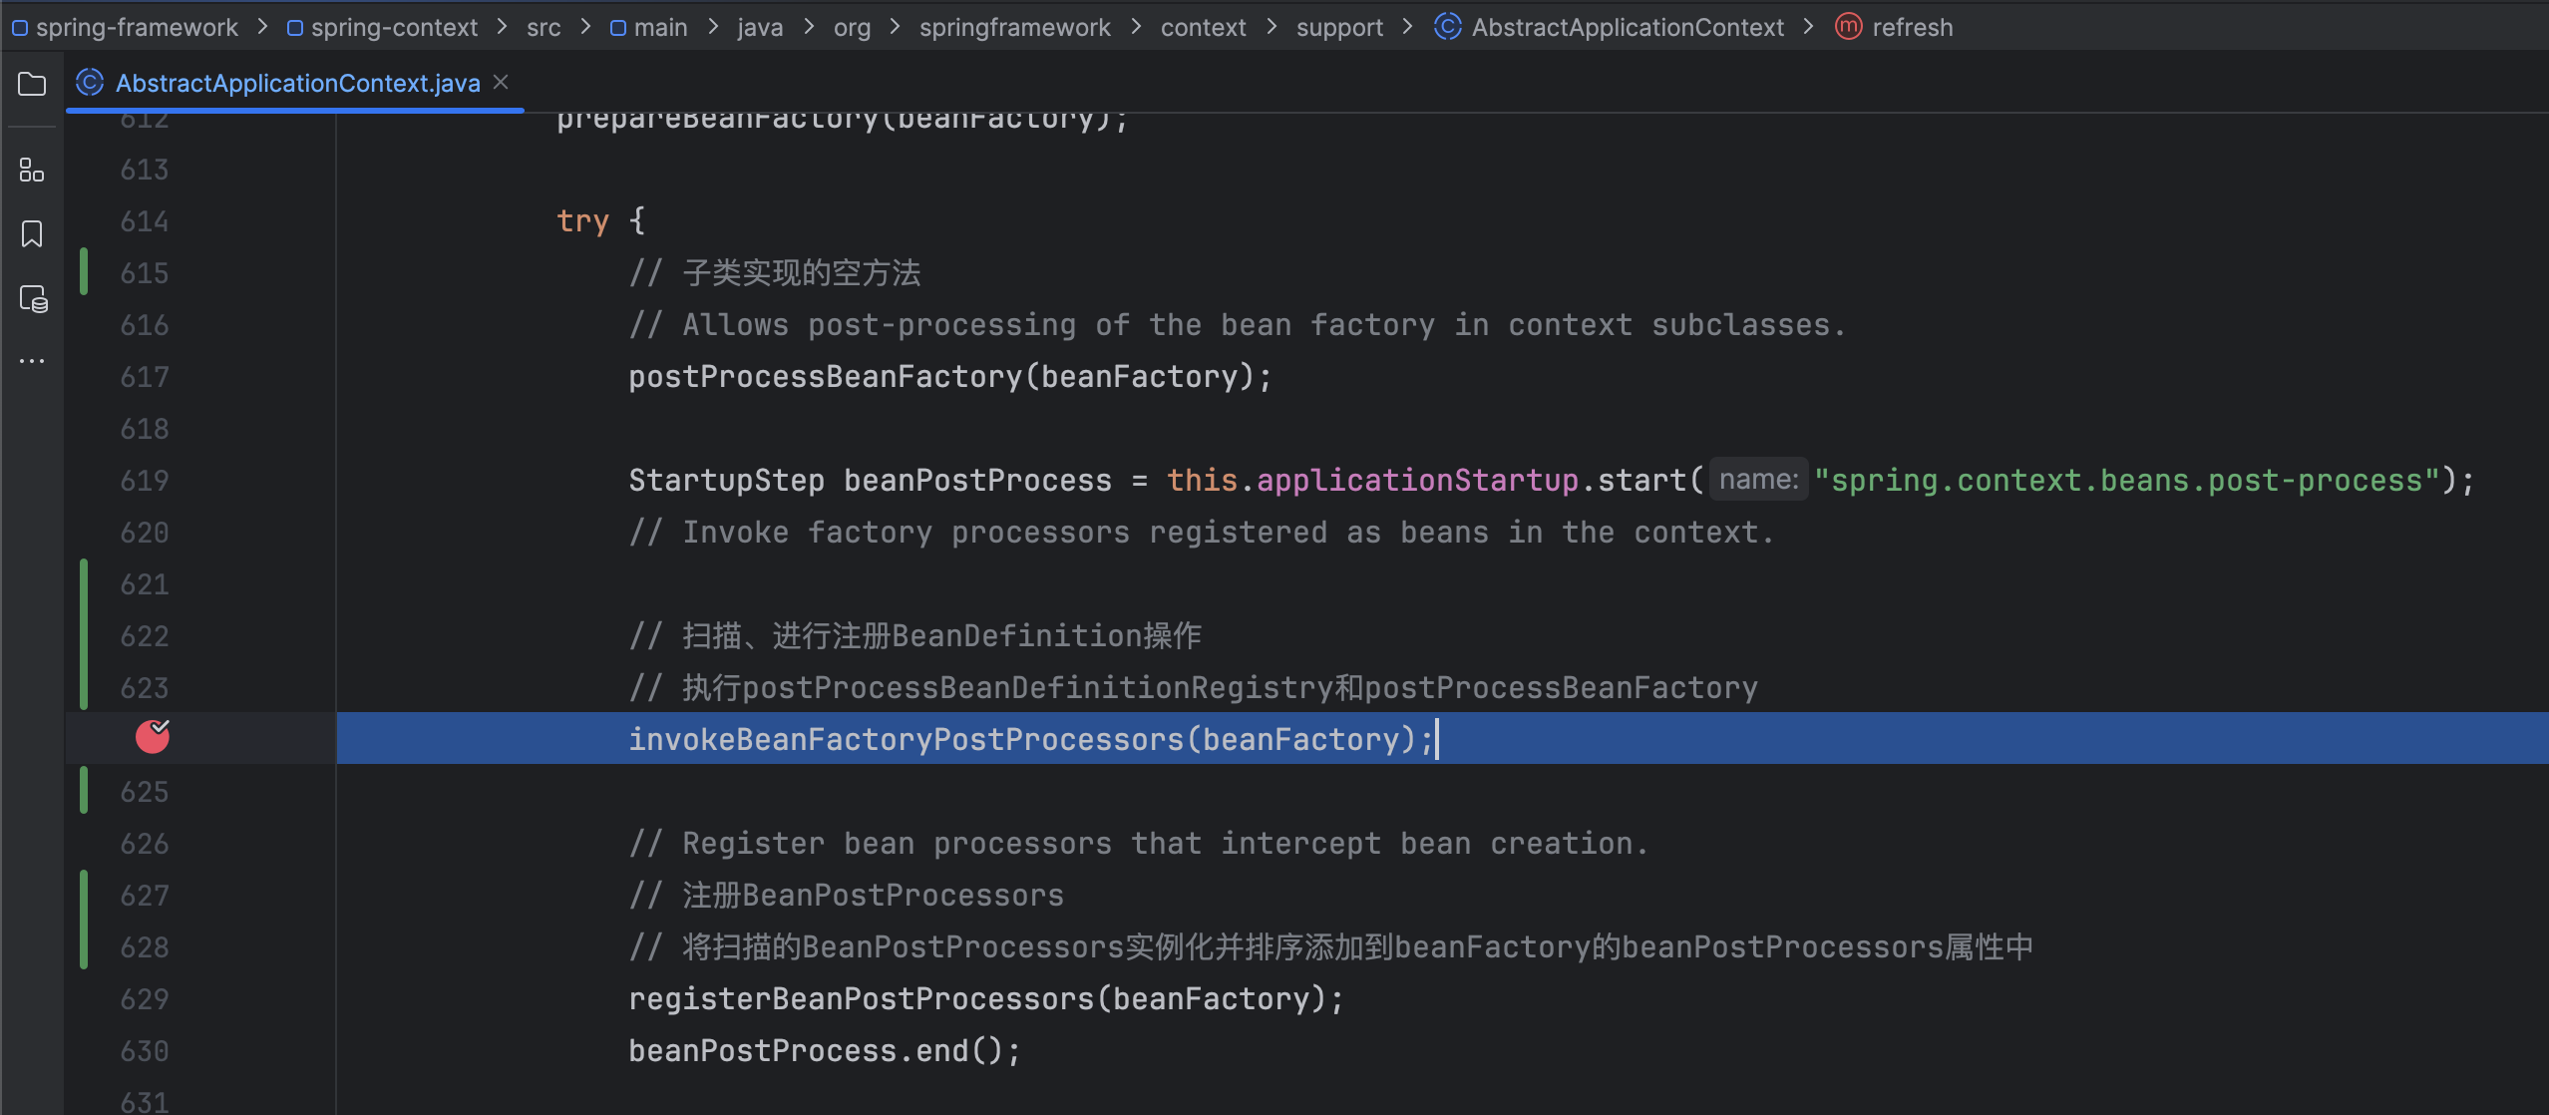Open the Bookmarks tool window icon
Viewport: 2549px width, 1115px height.
(32, 234)
